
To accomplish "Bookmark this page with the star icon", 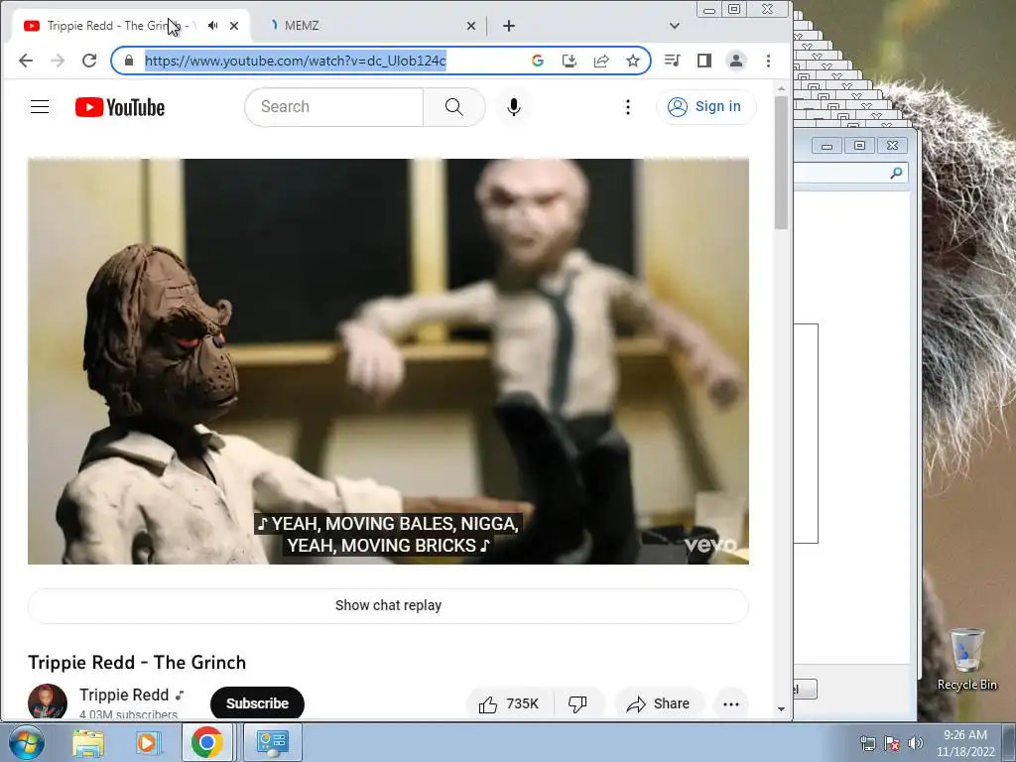I will pyautogui.click(x=633, y=61).
